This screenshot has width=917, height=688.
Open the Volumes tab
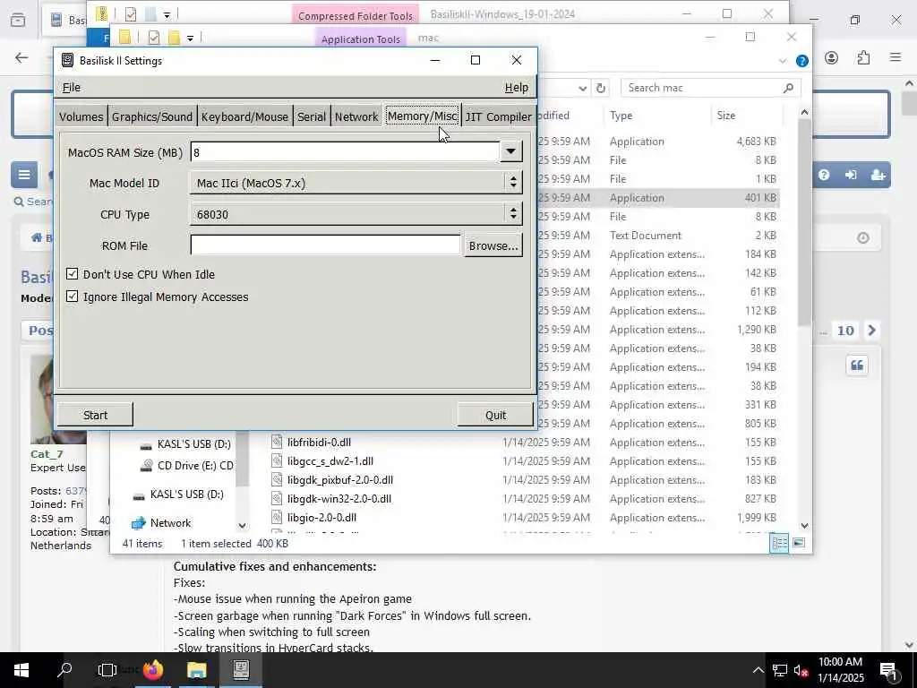tap(81, 116)
